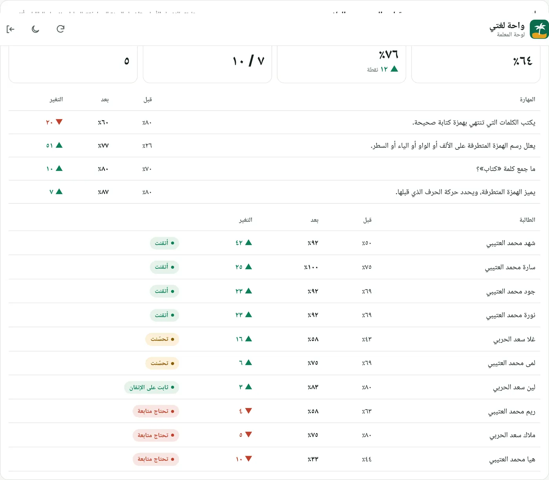The width and height of the screenshot is (549, 480).
Task: Click the واحة لغتي title
Action: [x=507, y=26]
